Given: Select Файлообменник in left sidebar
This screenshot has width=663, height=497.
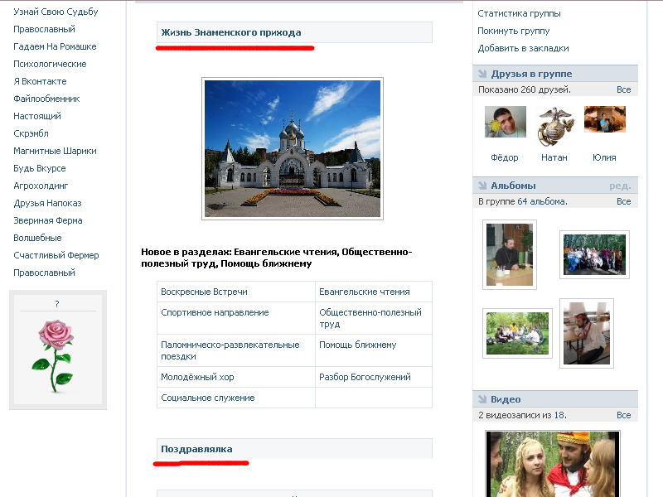Looking at the screenshot, I should click(x=46, y=99).
